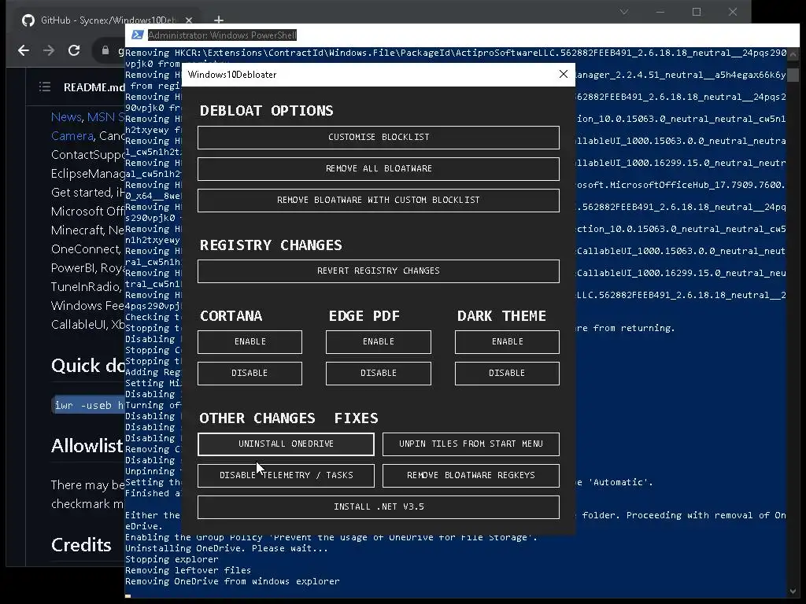The image size is (806, 604).
Task: Click Install .NET V3.5 button
Action: point(379,507)
